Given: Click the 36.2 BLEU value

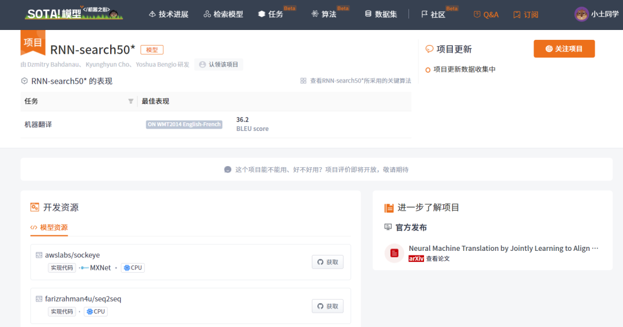Looking at the screenshot, I should pyautogui.click(x=242, y=119).
